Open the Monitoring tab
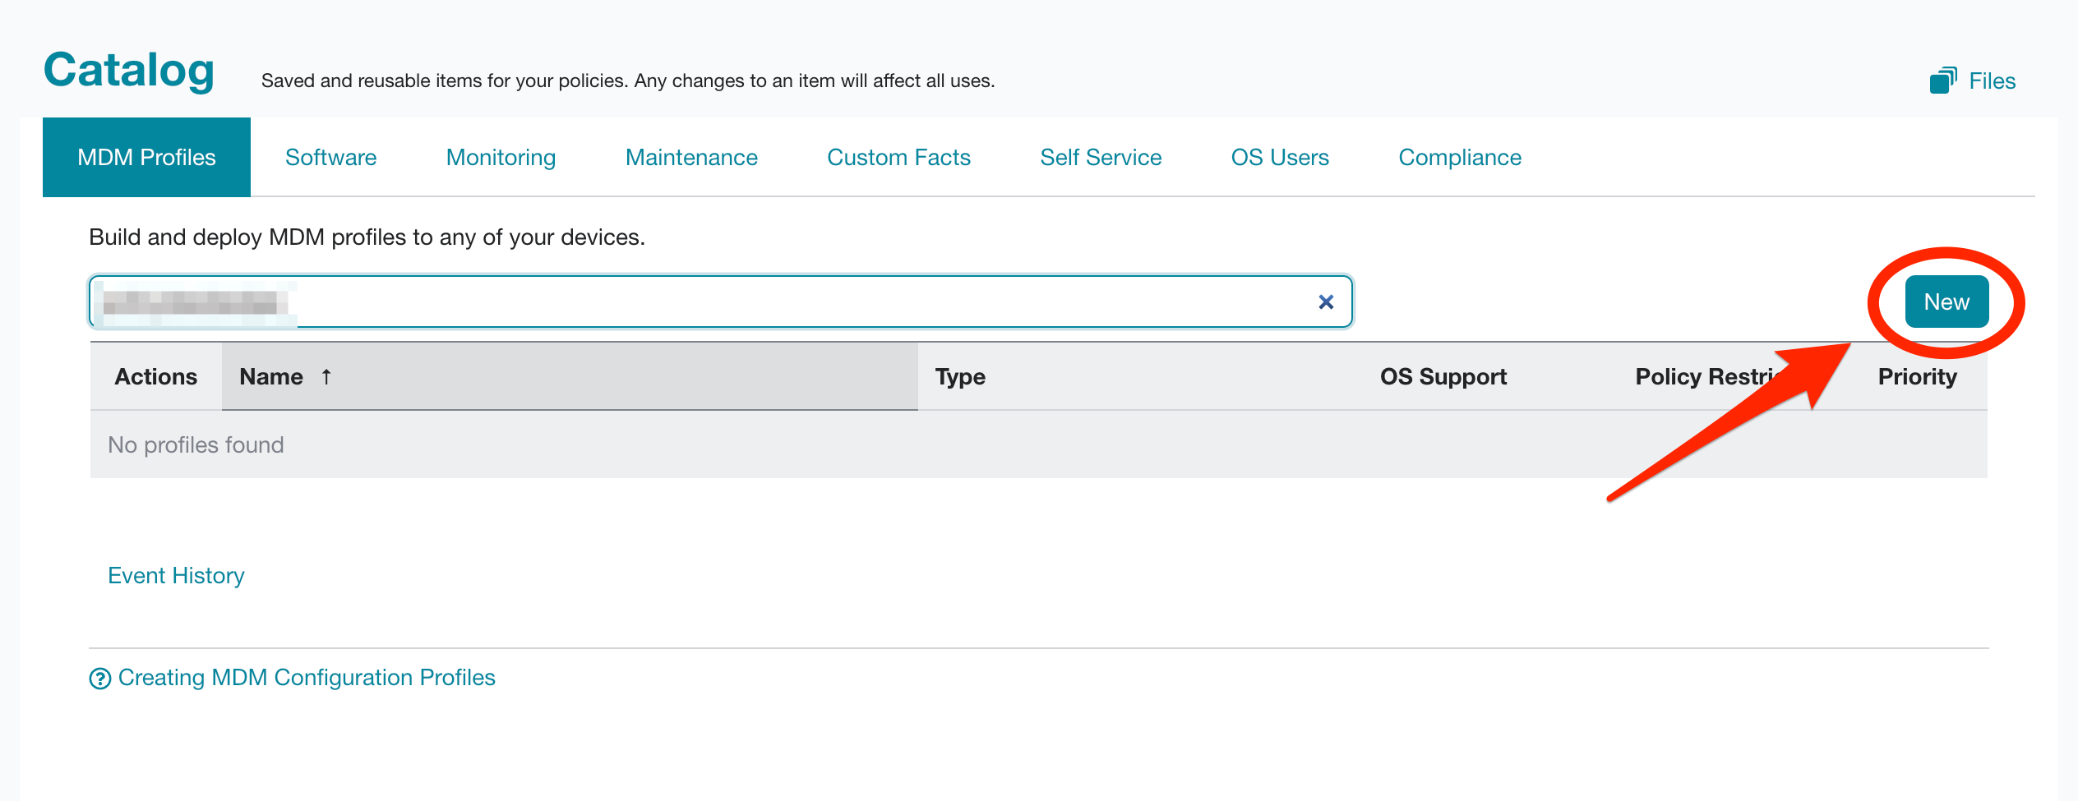 (x=501, y=157)
